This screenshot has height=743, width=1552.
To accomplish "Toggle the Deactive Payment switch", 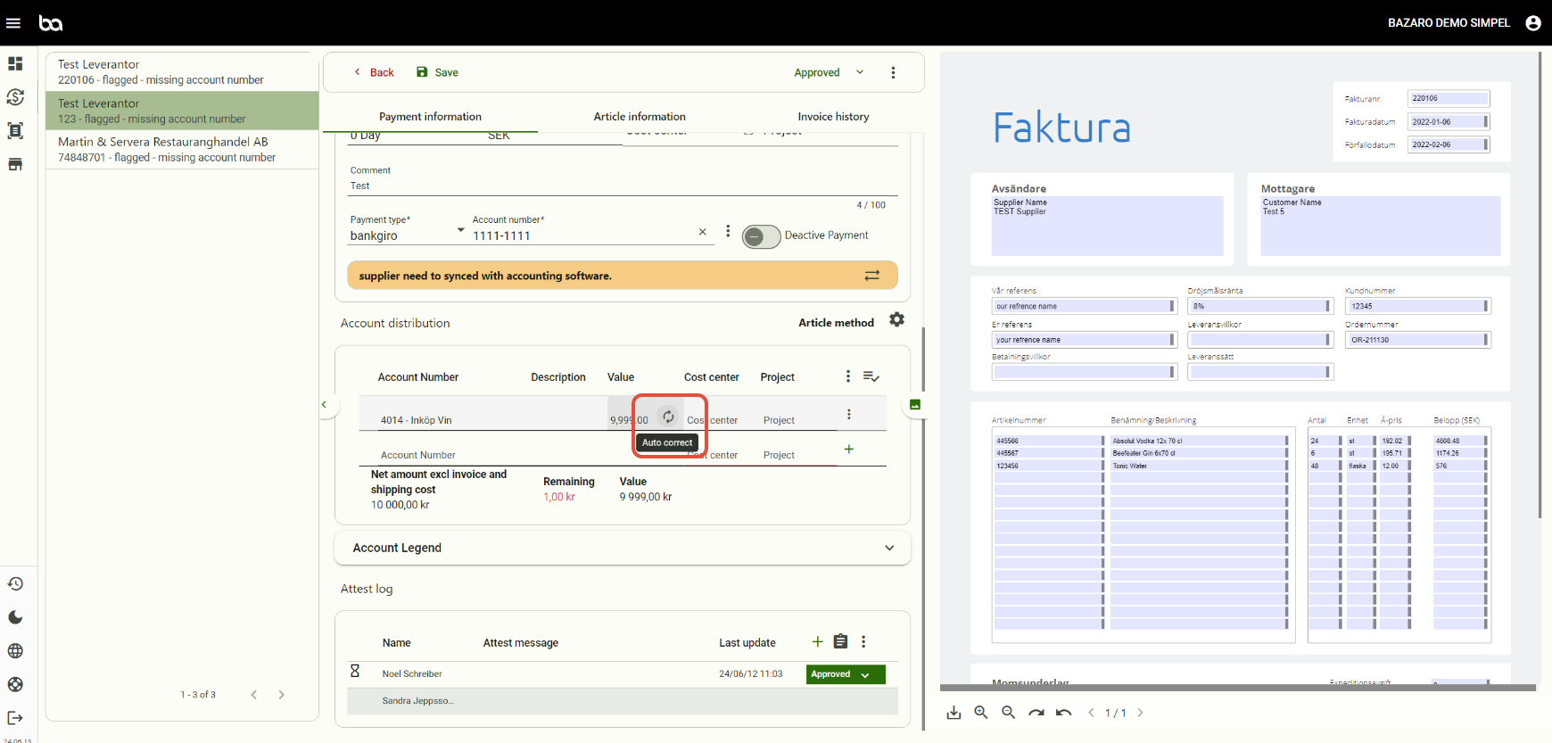I will (x=761, y=236).
